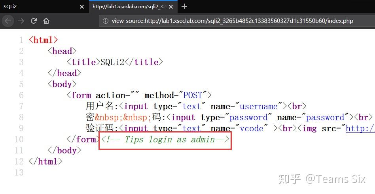Click the <head> tag on line 2
375x194 pixels.
[x=62, y=51]
